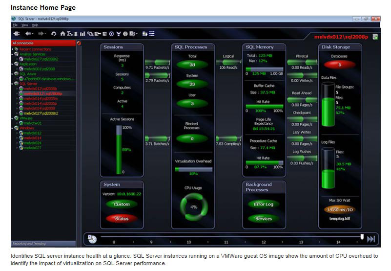The height and width of the screenshot is (271, 391).
Task: Collapse the Analysis Services tree node
Action: pos(13,54)
